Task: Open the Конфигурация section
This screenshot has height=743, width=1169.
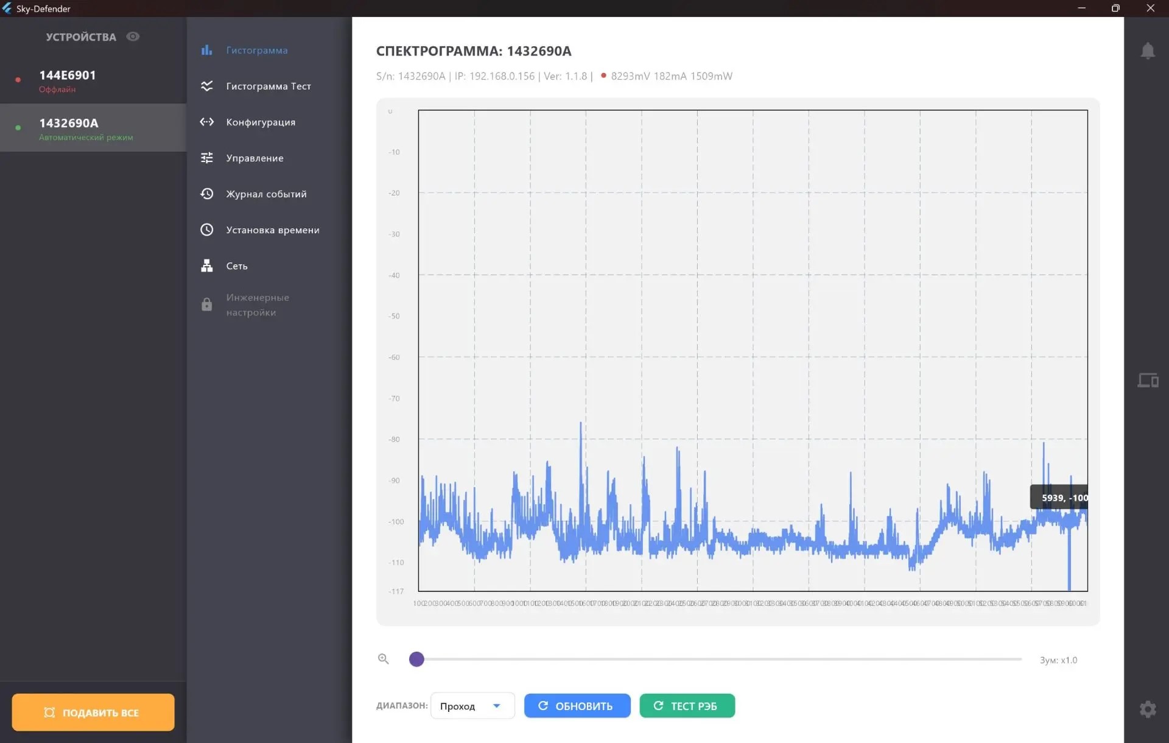Action: tap(269, 122)
